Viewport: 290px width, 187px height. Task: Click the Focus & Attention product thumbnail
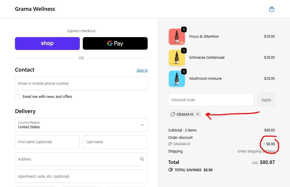(x=177, y=37)
